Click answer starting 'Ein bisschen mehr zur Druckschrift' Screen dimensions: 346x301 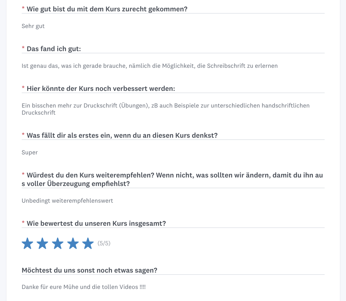[x=166, y=105]
